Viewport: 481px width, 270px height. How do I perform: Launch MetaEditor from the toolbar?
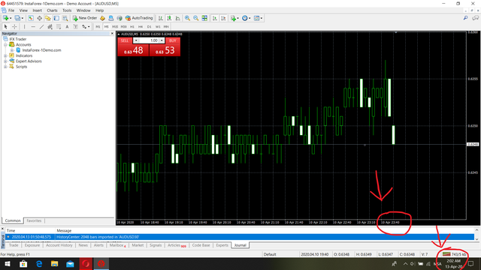pos(102,18)
